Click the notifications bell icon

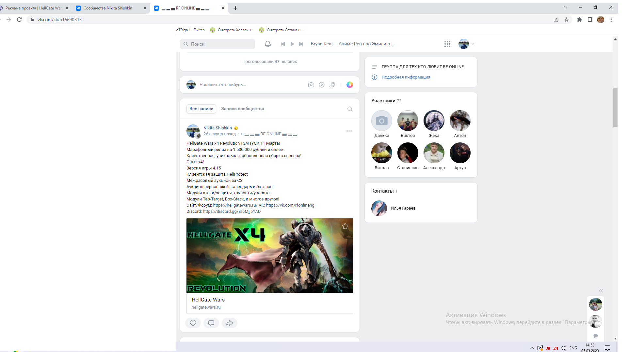coord(268,44)
